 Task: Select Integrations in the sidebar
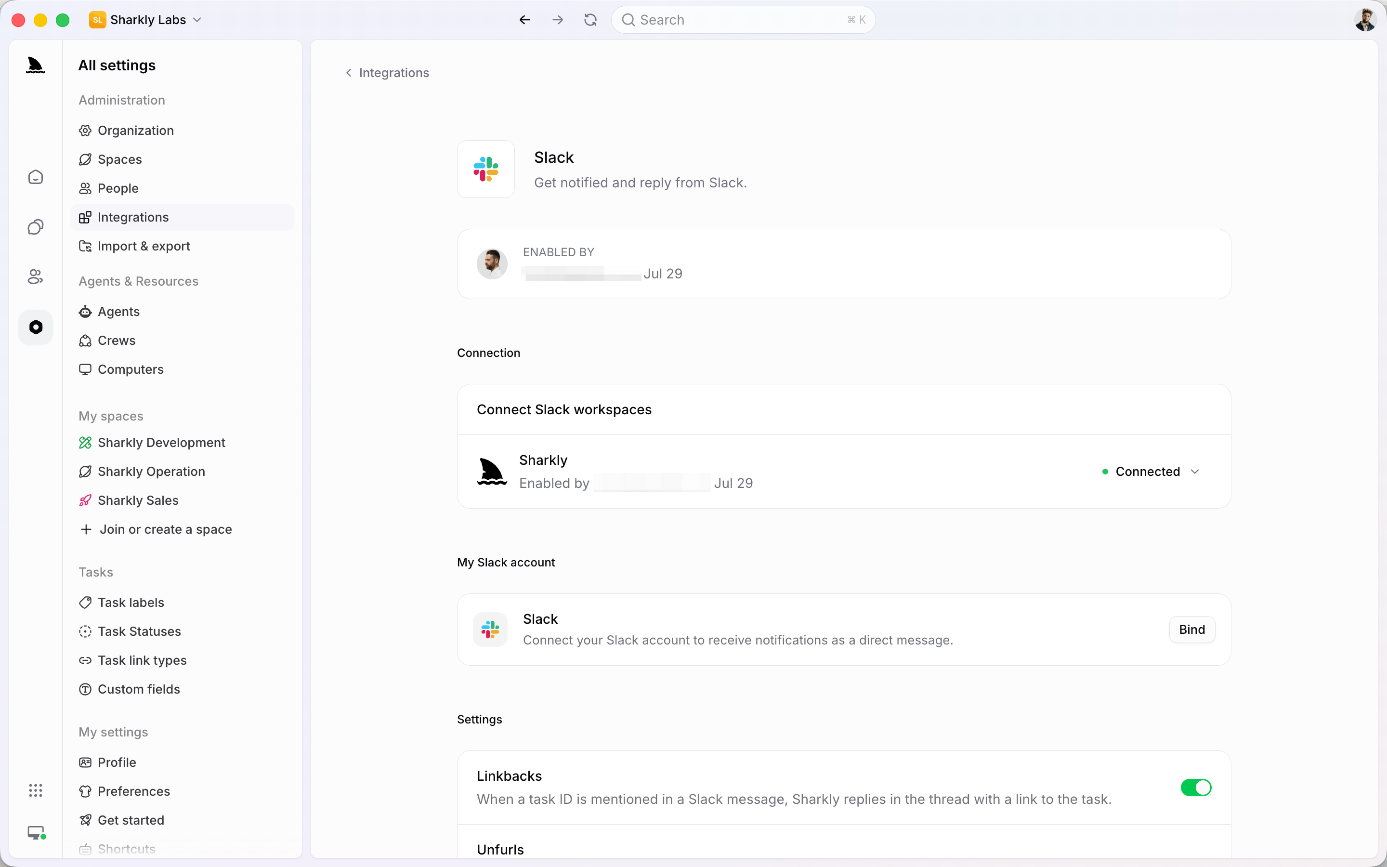click(182, 217)
